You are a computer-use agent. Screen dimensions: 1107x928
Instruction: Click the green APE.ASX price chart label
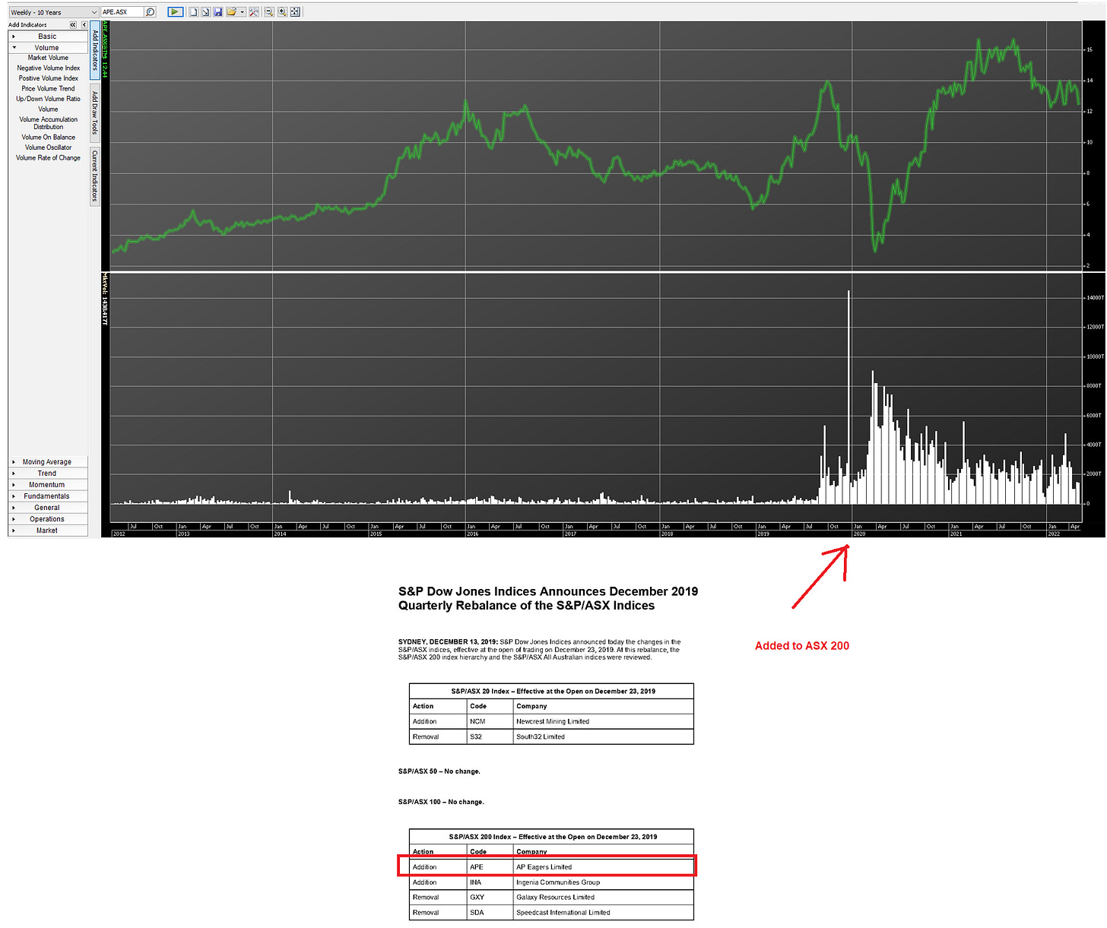[x=105, y=50]
